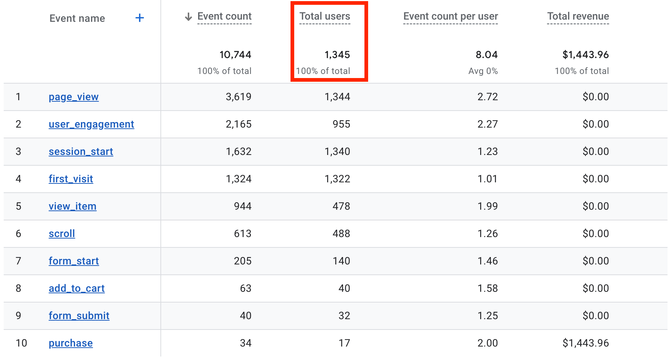Screen dimensions: 669x358
Task: Open the form_submit event details
Action: [x=79, y=316]
